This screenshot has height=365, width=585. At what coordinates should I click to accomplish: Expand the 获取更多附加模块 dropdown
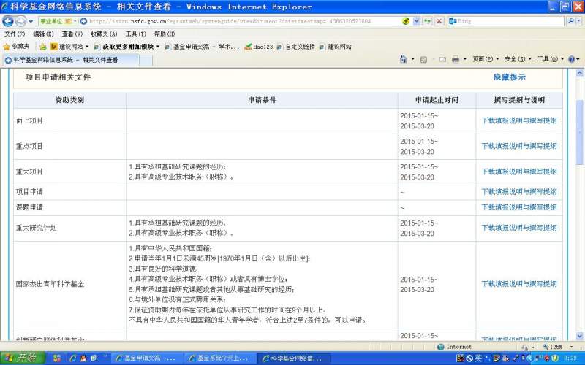click(x=158, y=47)
